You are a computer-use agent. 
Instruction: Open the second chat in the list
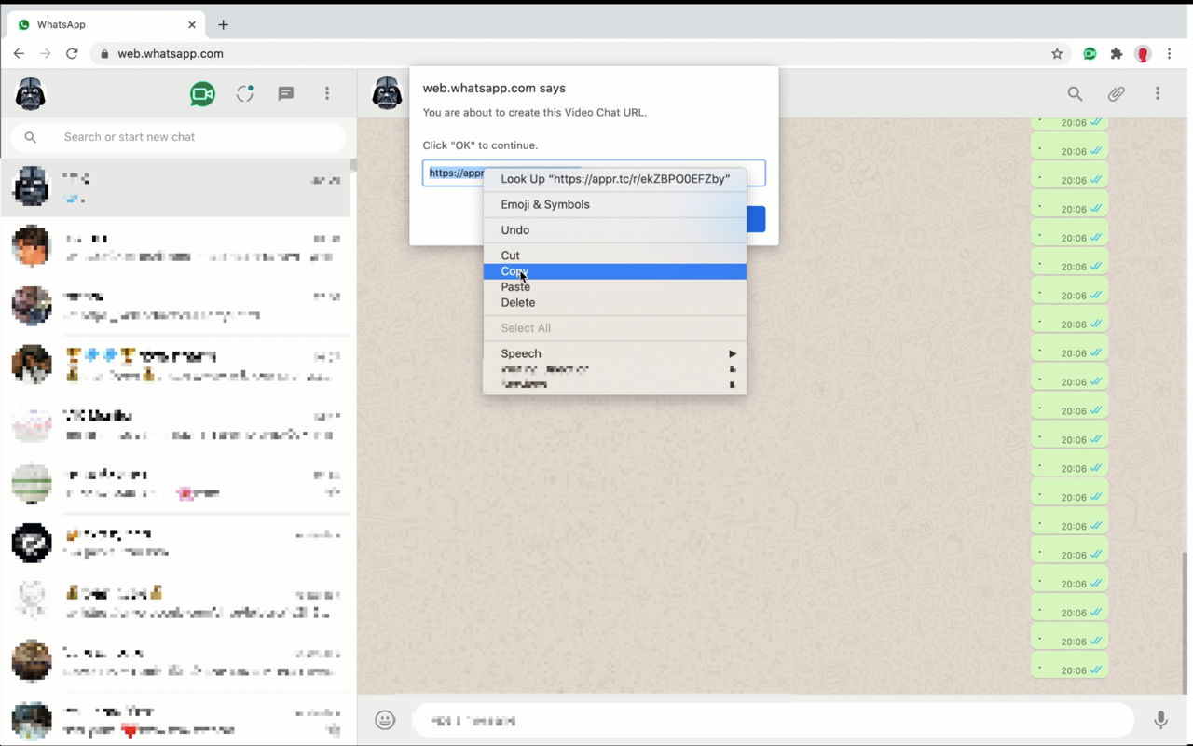[x=175, y=247]
